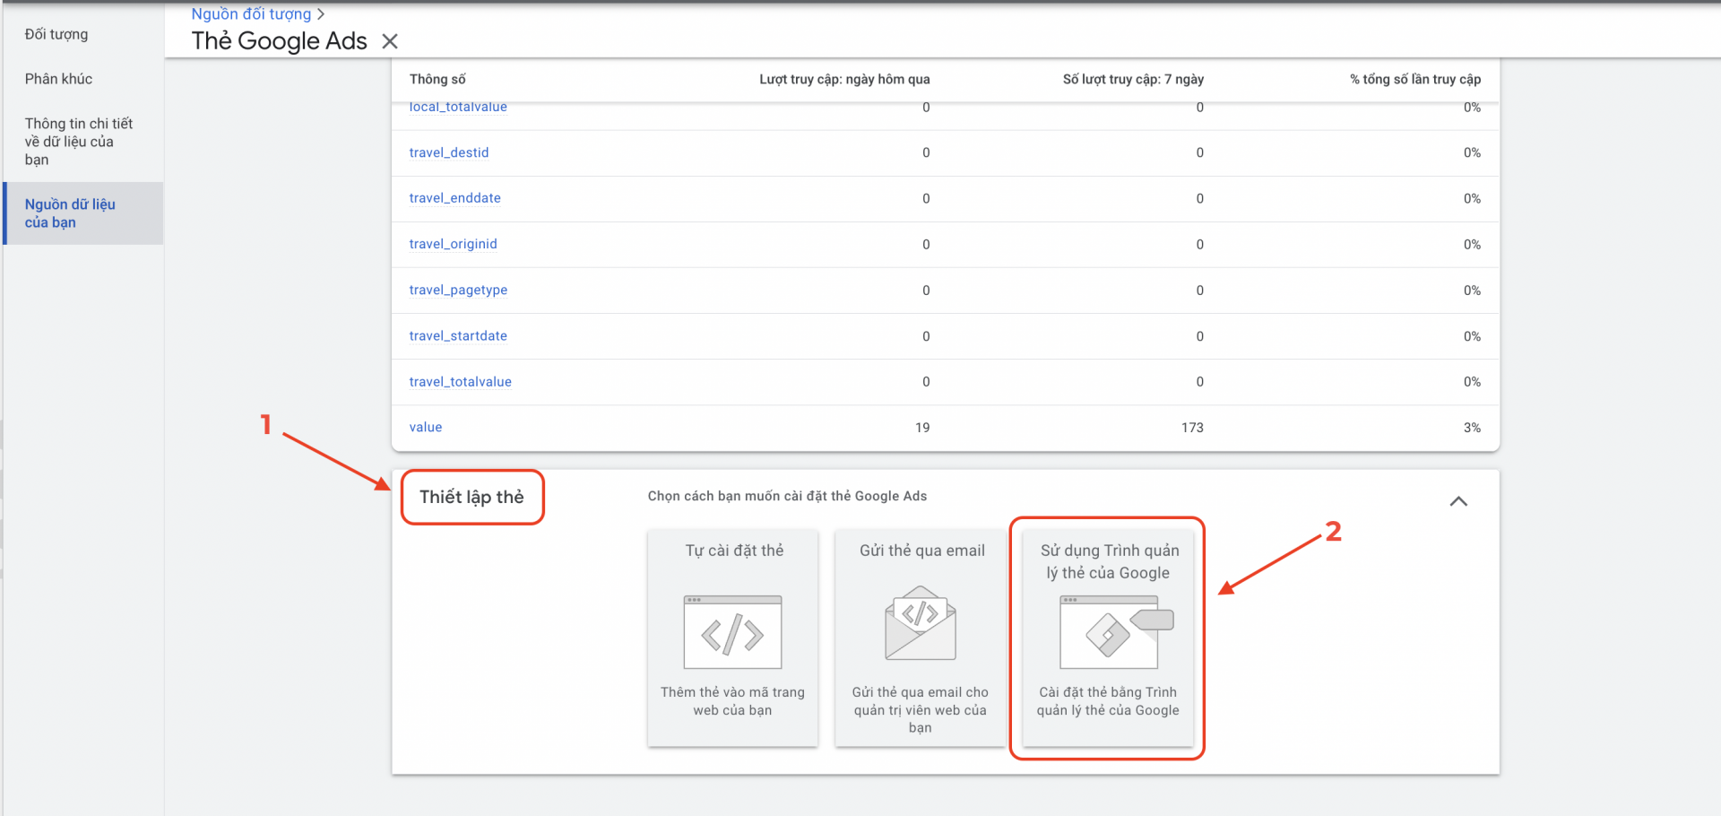Open the local_totalvalue parameter link

pos(458,108)
